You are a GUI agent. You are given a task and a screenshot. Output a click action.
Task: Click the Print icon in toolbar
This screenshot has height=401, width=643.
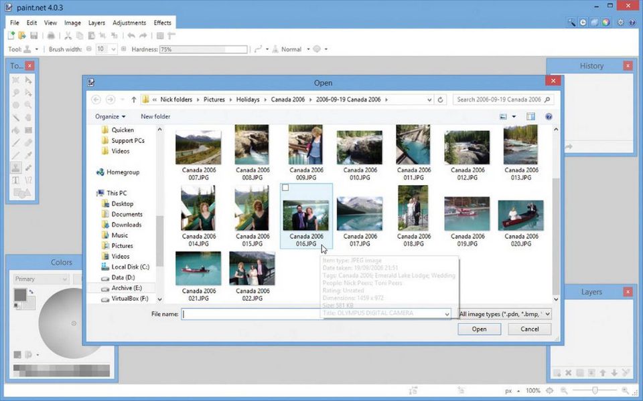[51, 35]
